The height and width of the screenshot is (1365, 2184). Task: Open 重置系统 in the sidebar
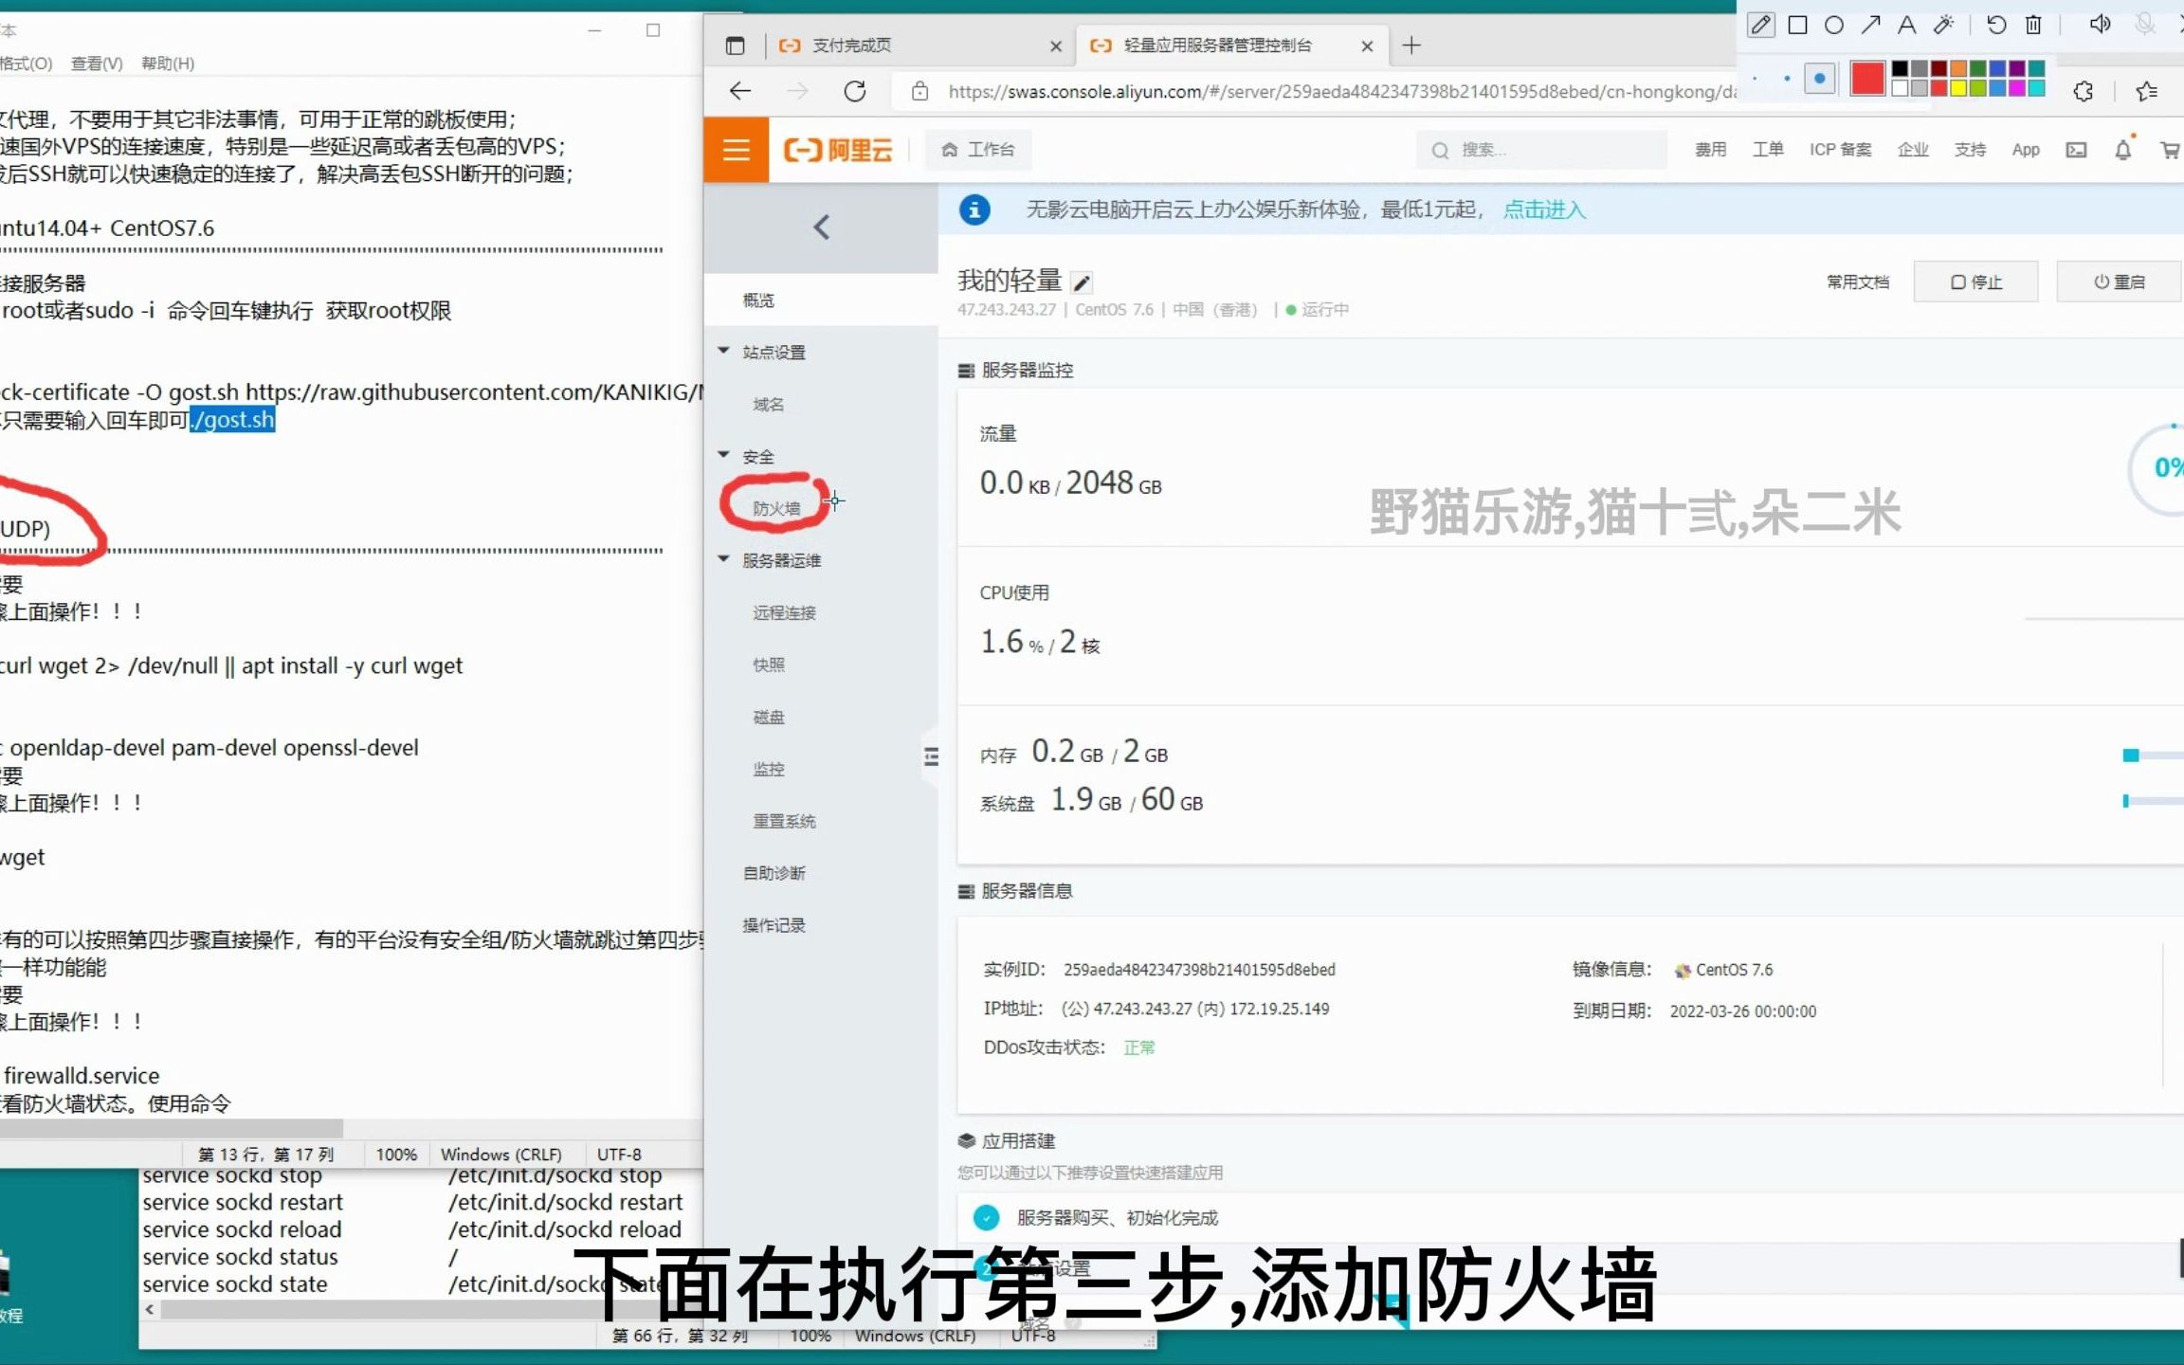784,821
